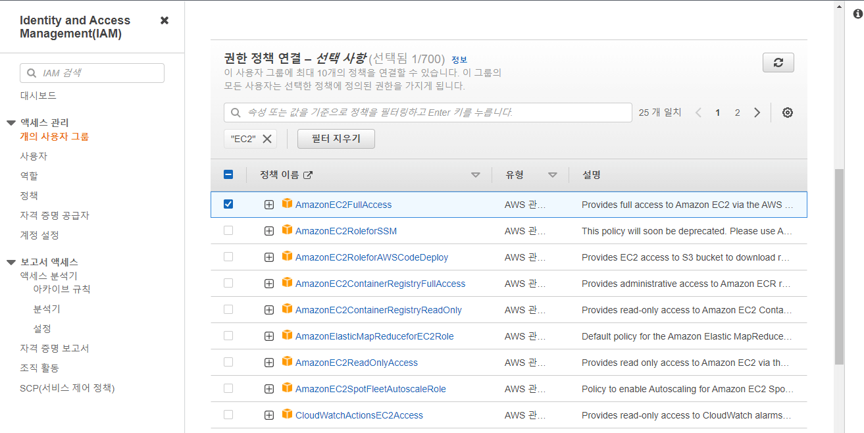
Task: Open 자격 증명 보고서 in sidebar
Action: point(55,348)
